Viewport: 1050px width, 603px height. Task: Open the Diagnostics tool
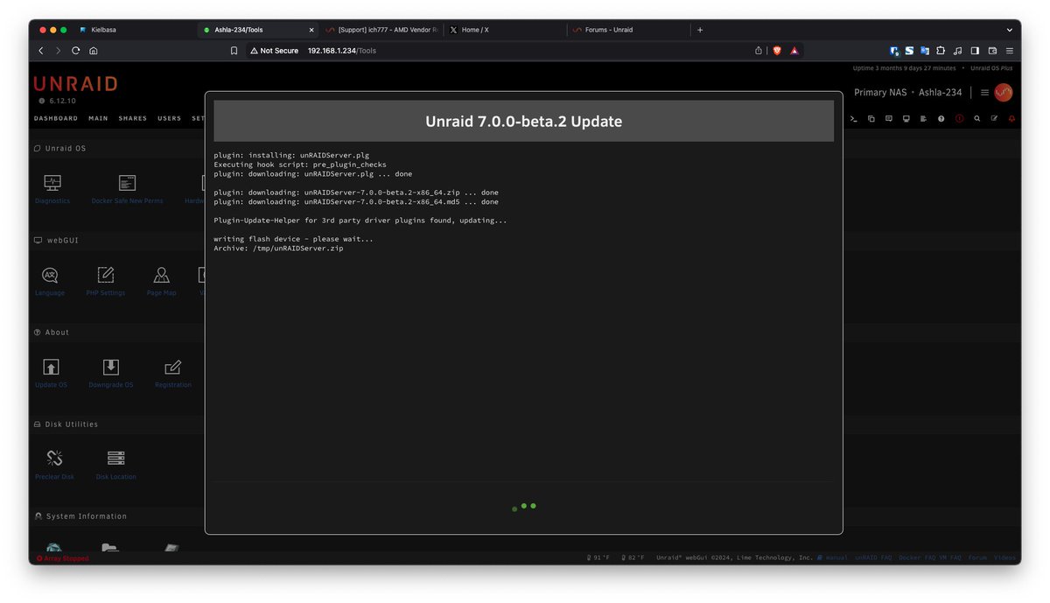pyautogui.click(x=52, y=186)
